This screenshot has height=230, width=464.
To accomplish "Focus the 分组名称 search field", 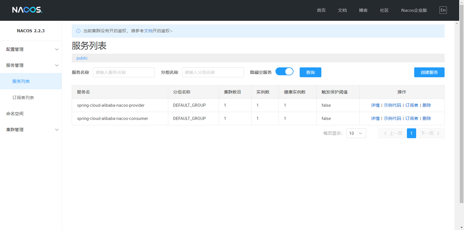I will [x=213, y=72].
